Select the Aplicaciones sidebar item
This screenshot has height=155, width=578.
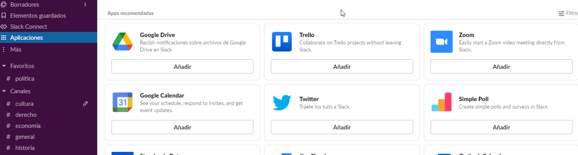[x=49, y=38]
